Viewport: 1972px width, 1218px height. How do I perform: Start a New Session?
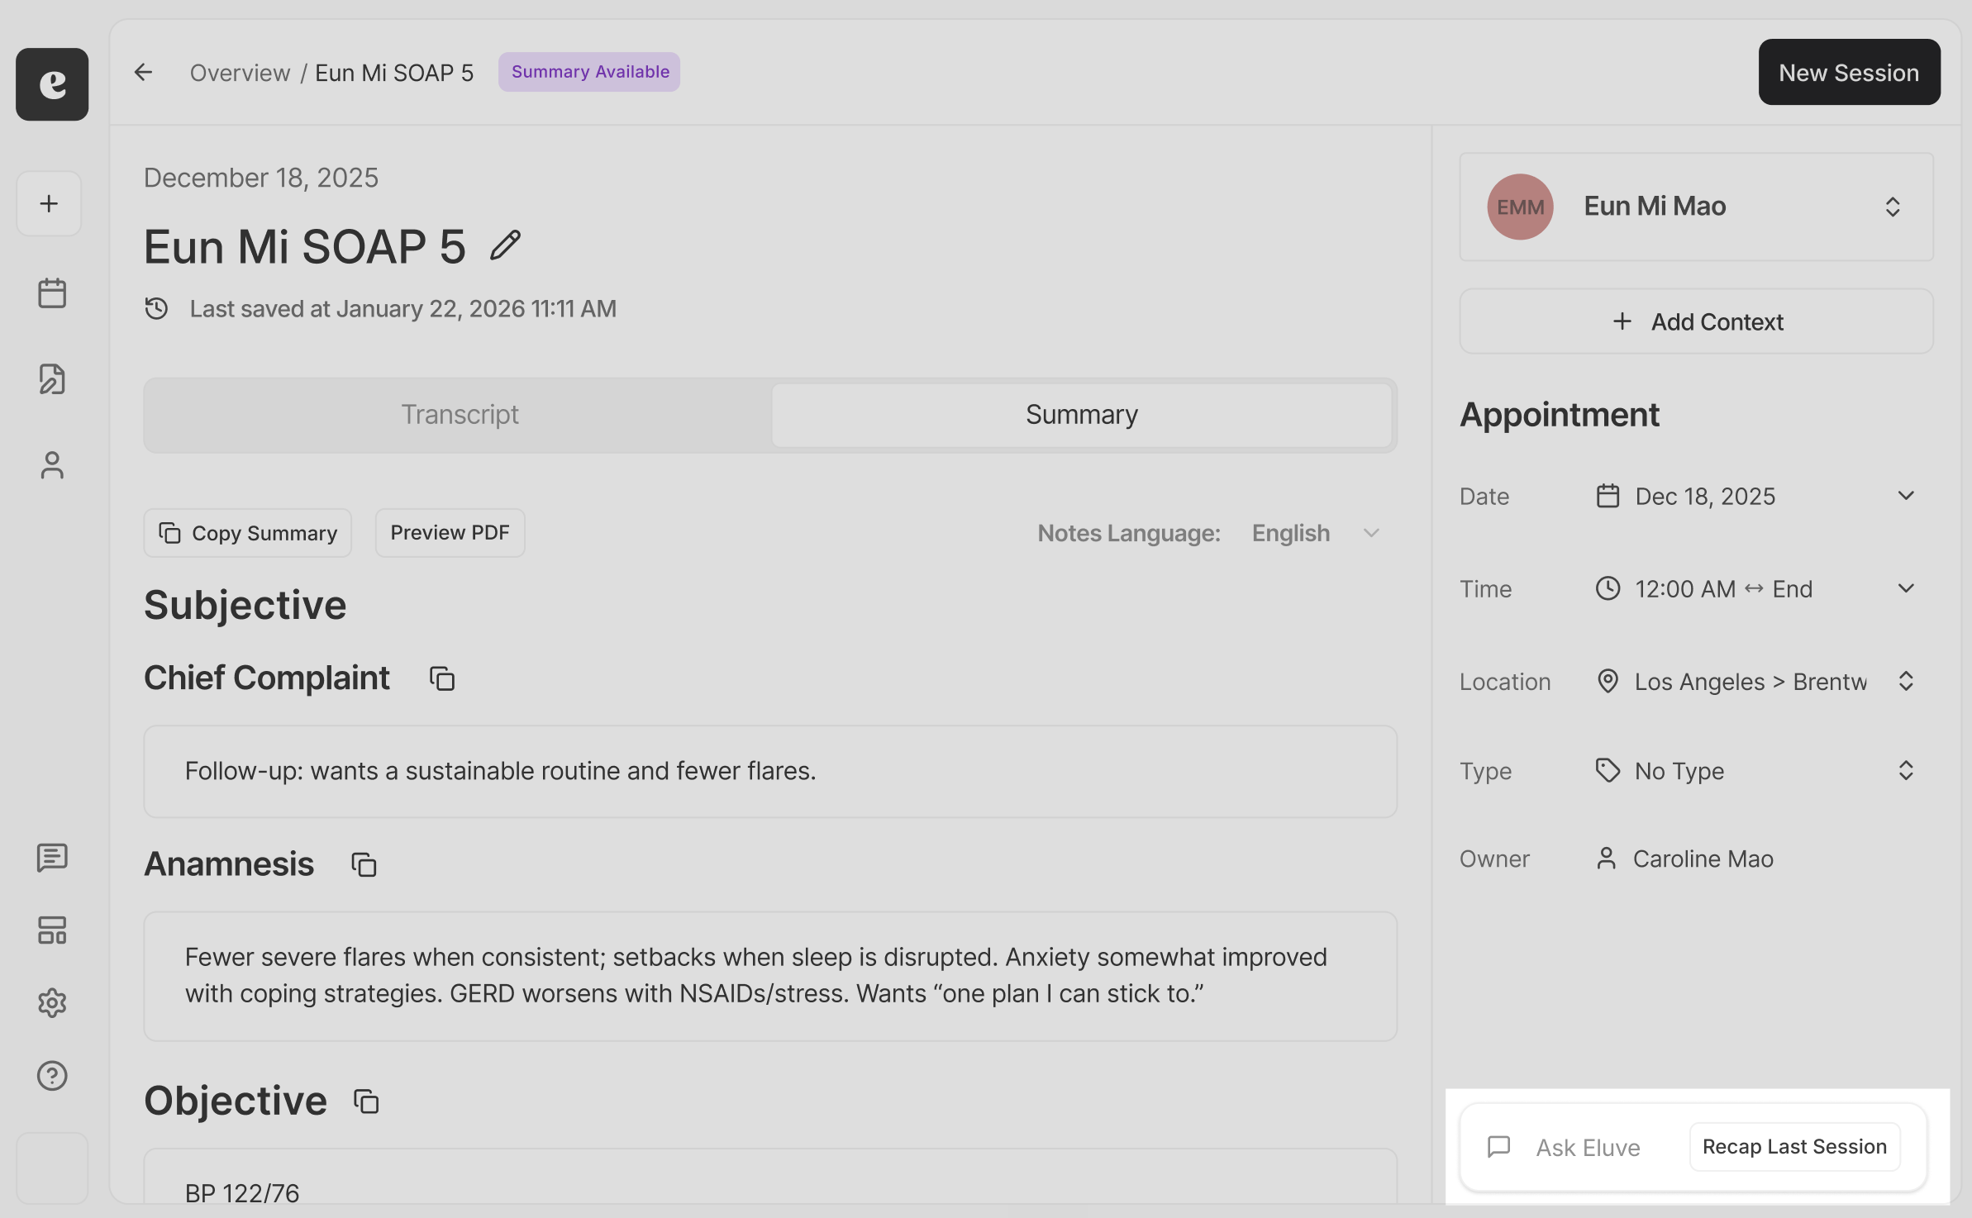coord(1849,73)
